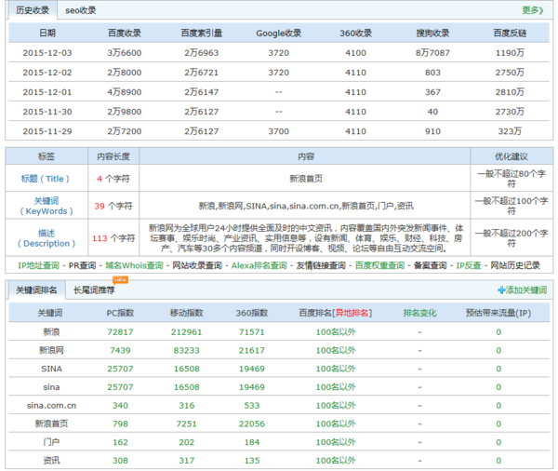Click the 39 个字符 length cell
Image resolution: width=558 pixels, height=471 pixels.
113,206
